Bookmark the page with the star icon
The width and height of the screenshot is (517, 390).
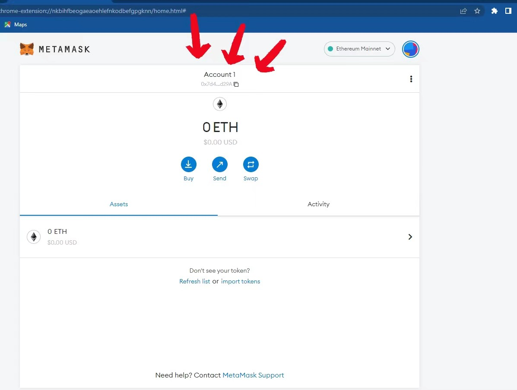477,11
